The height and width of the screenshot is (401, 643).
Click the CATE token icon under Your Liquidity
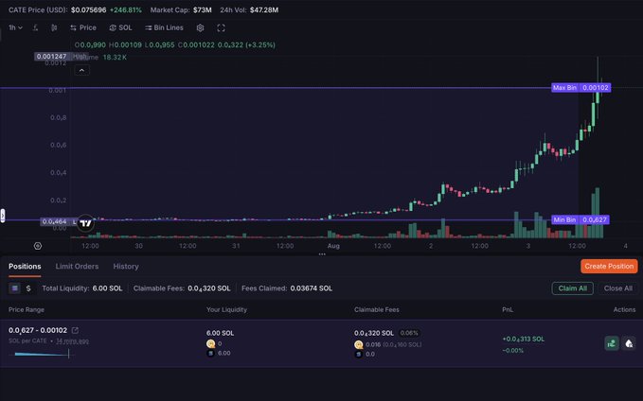(211, 343)
